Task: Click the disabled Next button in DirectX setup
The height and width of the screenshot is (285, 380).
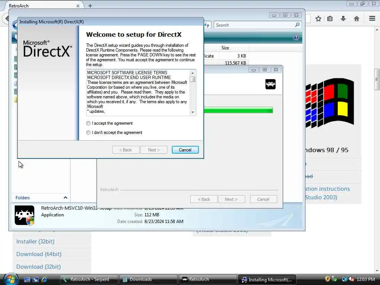Action: pyautogui.click(x=154, y=150)
